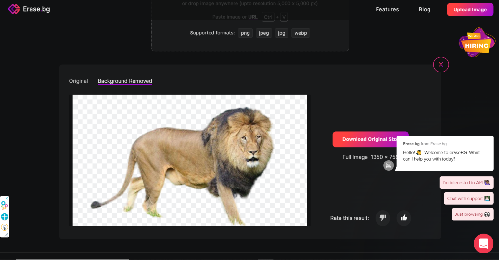Choose the "I'm interested in API" reply
The height and width of the screenshot is (260, 499).
[x=466, y=183]
